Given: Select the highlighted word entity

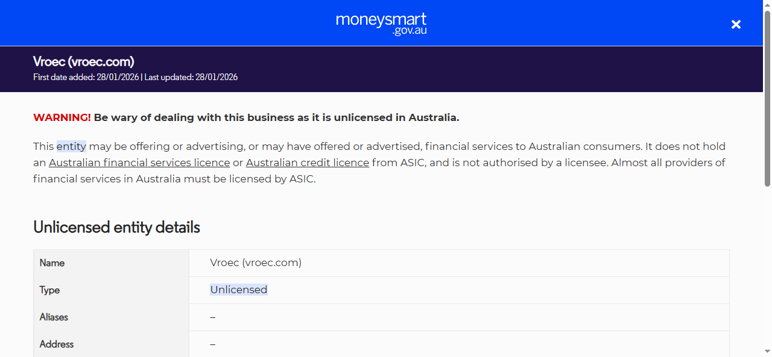Looking at the screenshot, I should (x=71, y=146).
